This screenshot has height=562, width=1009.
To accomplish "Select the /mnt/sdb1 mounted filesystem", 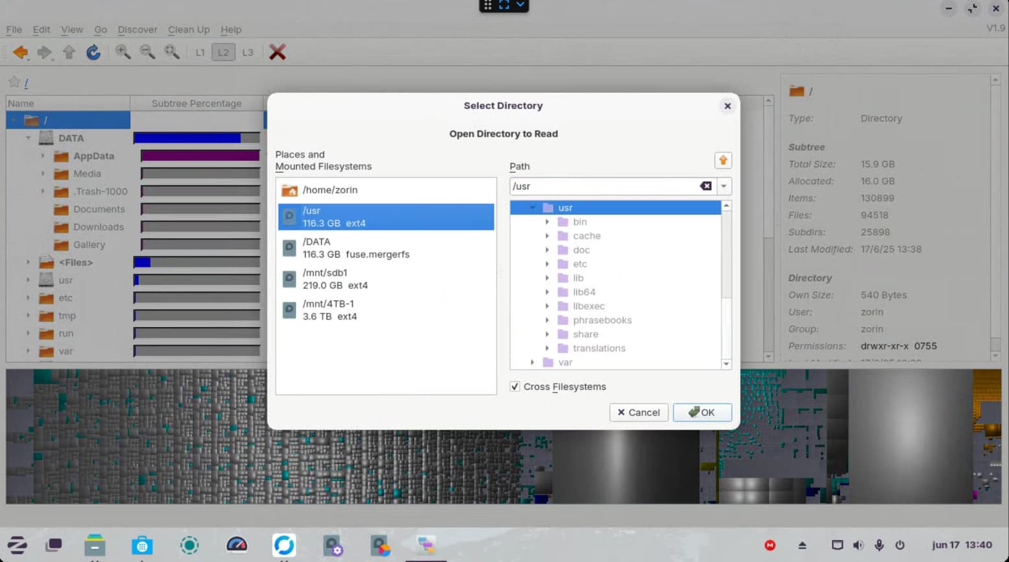I will 386,279.
